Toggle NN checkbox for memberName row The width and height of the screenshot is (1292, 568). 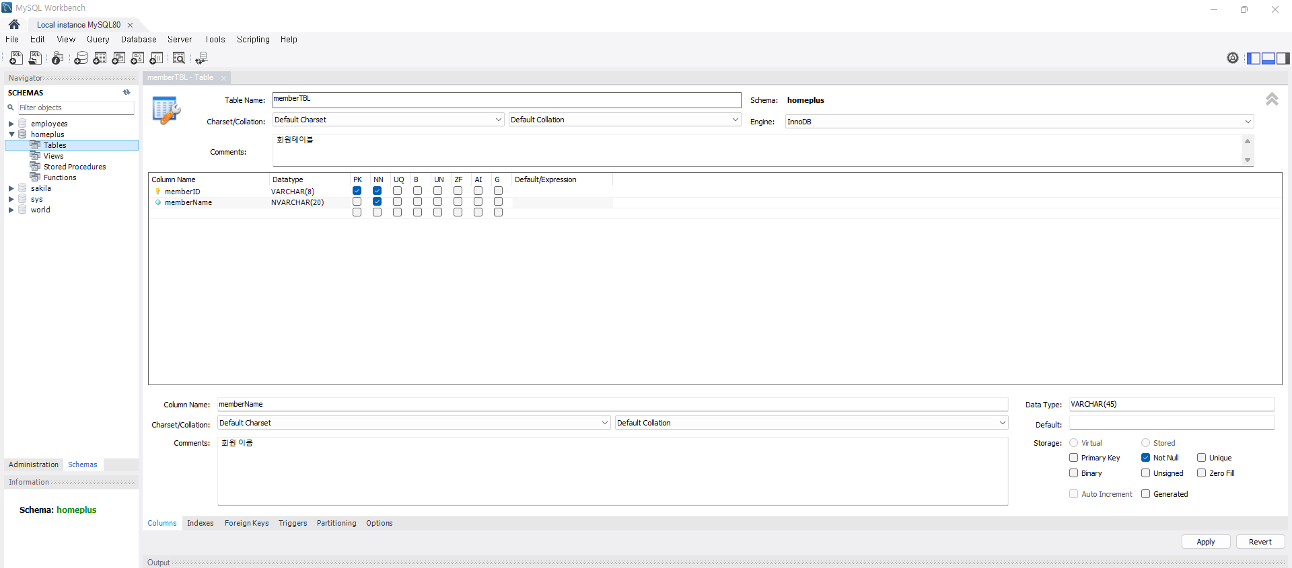(x=378, y=202)
